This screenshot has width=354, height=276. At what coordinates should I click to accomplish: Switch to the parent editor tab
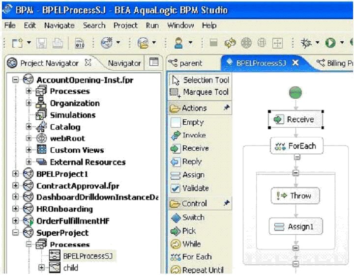185,63
